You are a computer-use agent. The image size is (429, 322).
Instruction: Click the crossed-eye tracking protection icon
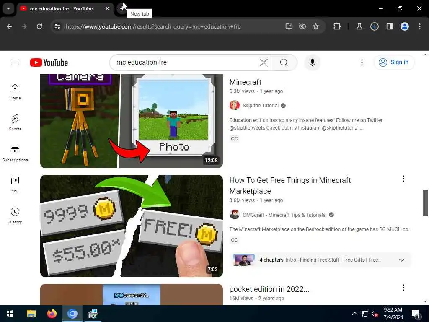click(x=302, y=26)
